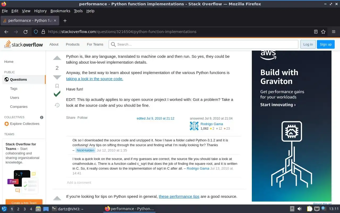Downvote the accepted answer

57,77
